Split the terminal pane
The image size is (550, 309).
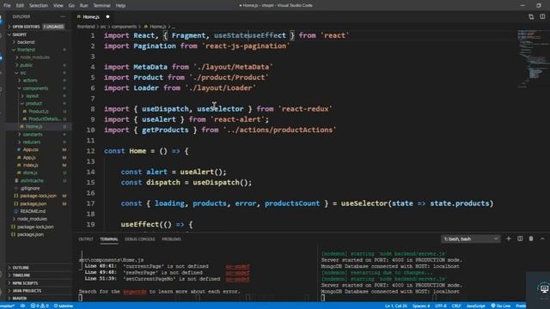tap(520, 239)
